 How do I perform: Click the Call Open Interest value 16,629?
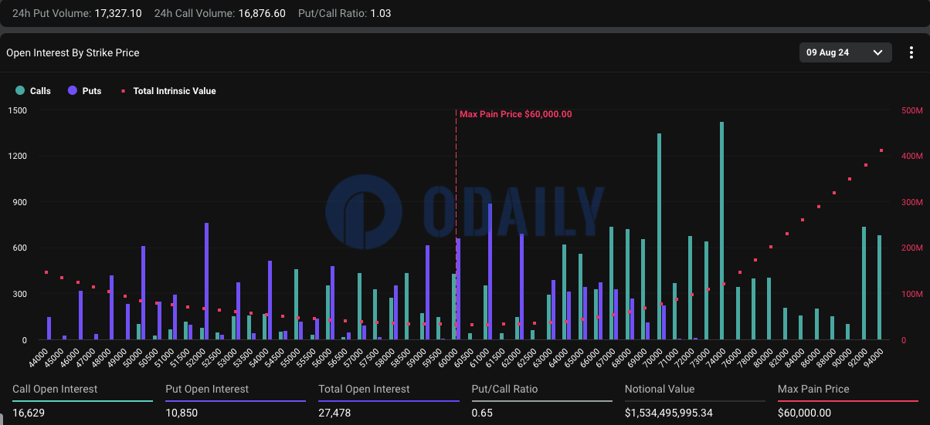(29, 413)
